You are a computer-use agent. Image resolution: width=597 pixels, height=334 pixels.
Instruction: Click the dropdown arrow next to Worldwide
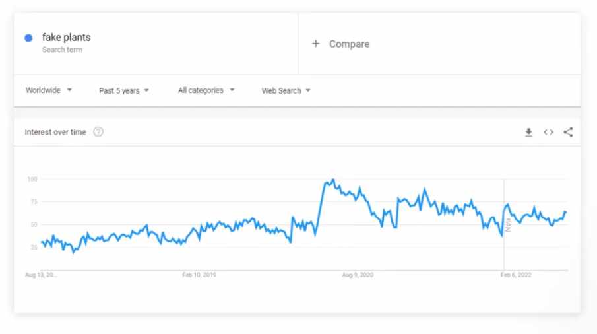(69, 90)
